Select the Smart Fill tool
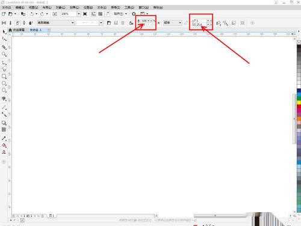This screenshot has width=301, height=226. (x=4, y=152)
